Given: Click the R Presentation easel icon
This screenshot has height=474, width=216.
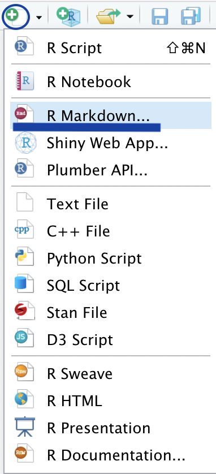Looking at the screenshot, I should 25,427.
